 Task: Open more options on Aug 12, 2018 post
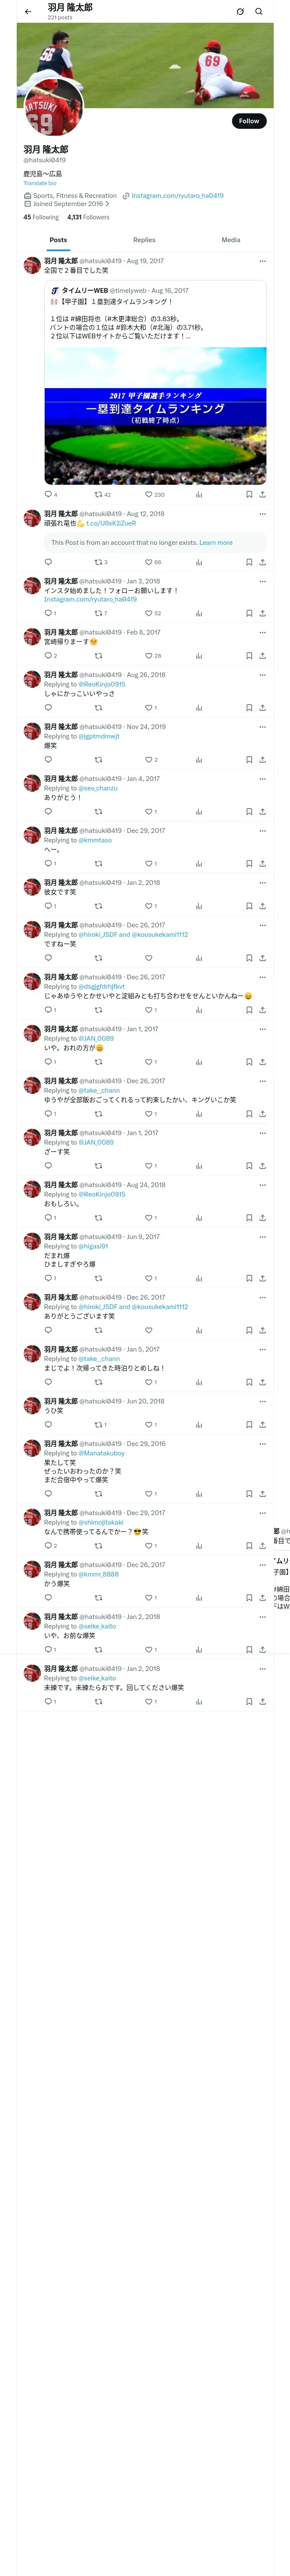(263, 514)
